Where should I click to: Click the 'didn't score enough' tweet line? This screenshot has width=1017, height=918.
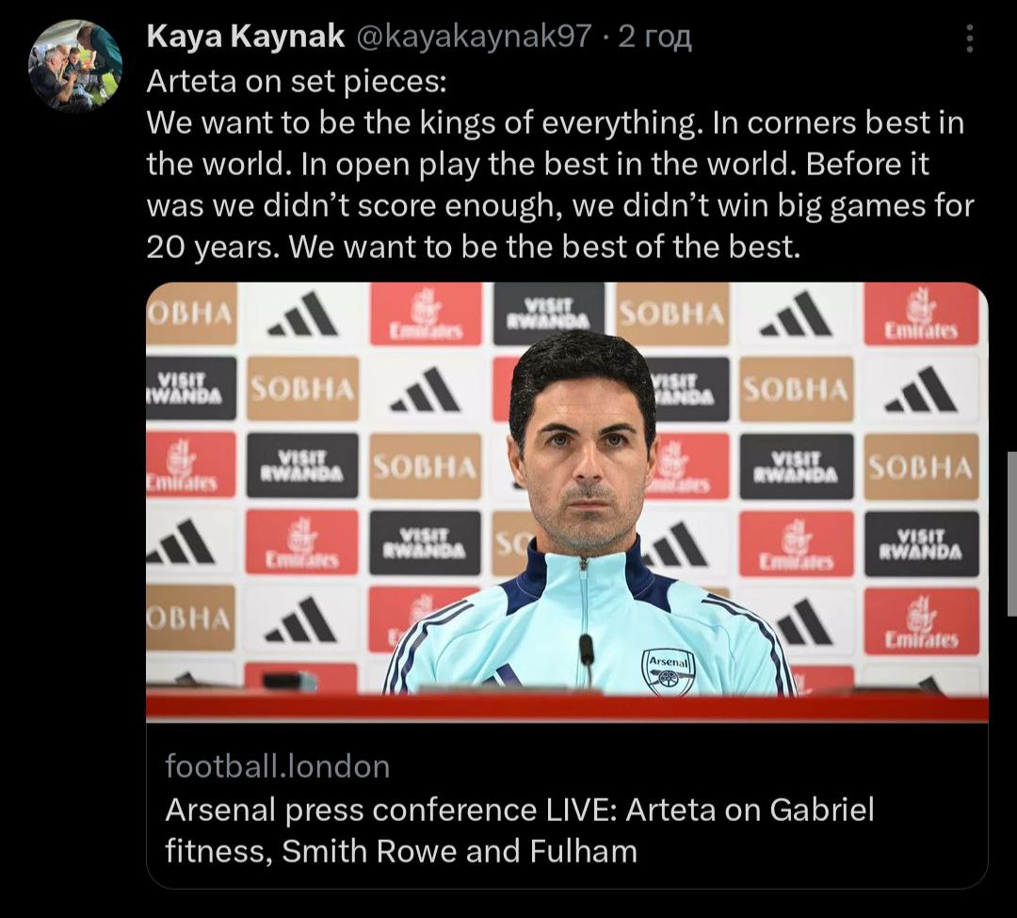click(559, 205)
